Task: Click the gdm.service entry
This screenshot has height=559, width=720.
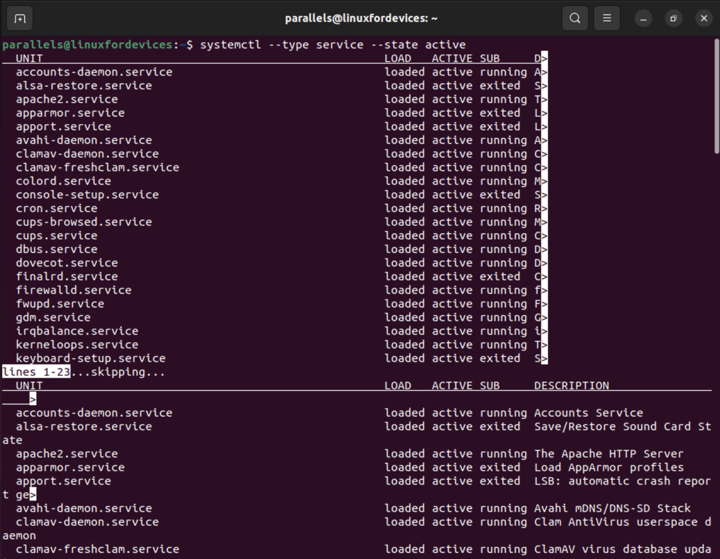Action: click(52, 317)
